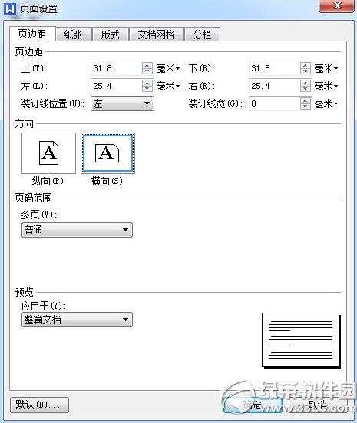This screenshot has width=357, height=423.
Task: Switch to the 页边距 tab
Action: (32, 34)
